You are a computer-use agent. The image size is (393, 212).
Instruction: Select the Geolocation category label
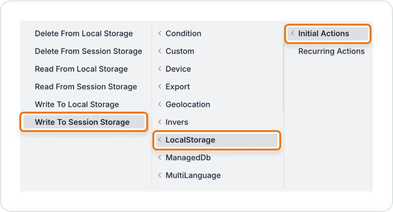188,104
